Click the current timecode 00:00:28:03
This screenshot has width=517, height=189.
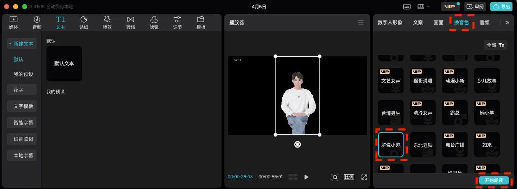(x=240, y=177)
